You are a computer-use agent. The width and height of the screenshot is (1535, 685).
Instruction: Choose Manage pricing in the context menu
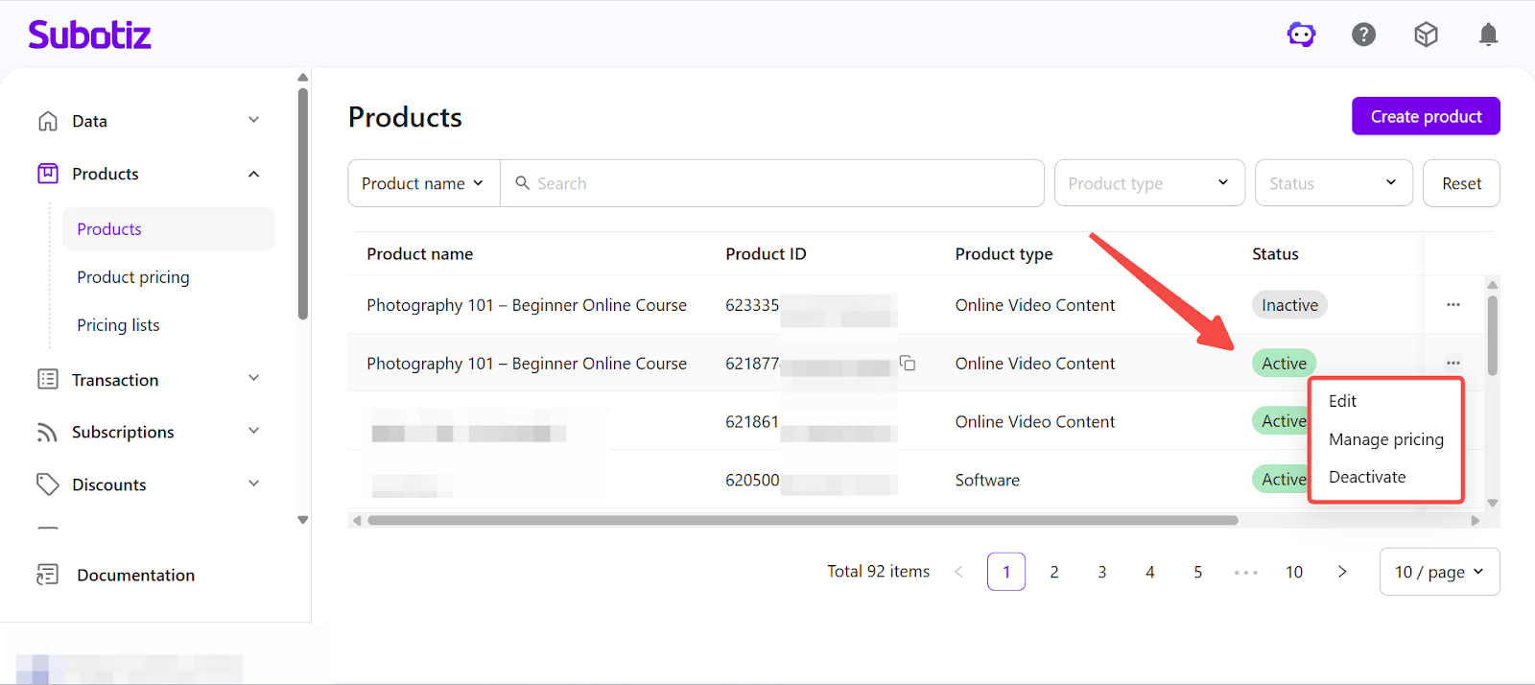click(1385, 439)
